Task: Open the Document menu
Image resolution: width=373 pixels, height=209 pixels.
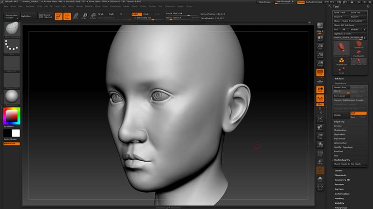Action: pos(30,7)
